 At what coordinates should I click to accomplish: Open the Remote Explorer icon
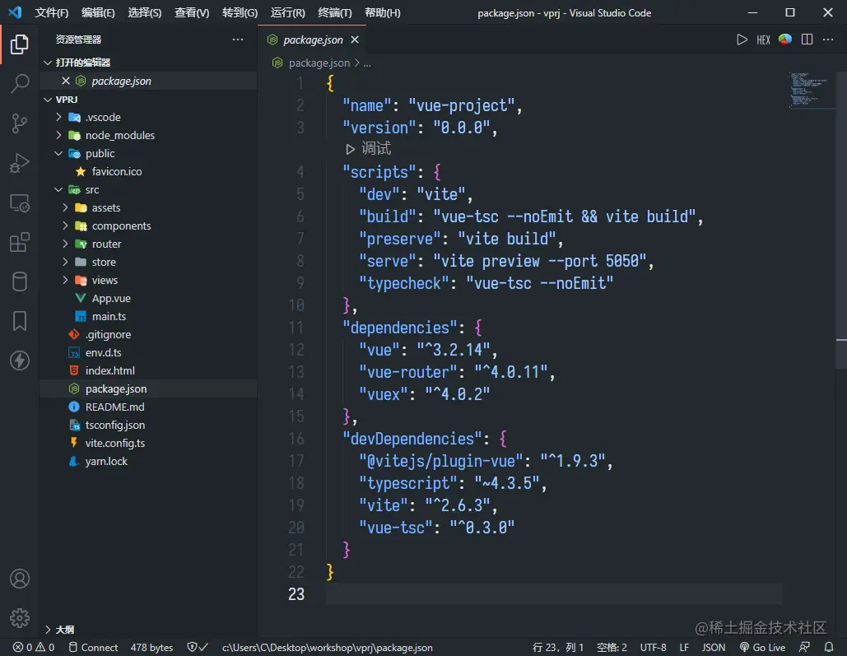20,203
